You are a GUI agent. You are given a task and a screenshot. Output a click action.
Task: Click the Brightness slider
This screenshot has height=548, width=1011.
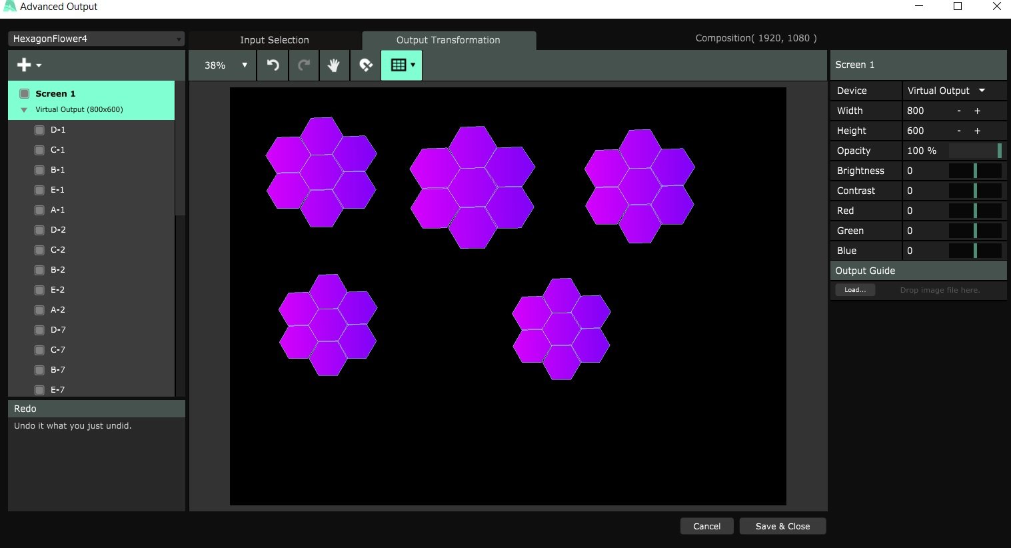(x=975, y=171)
